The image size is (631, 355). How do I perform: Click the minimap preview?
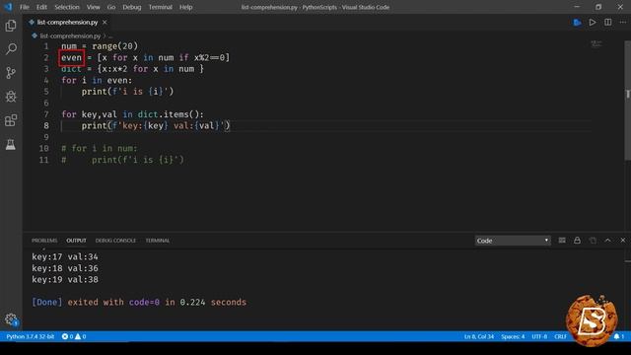point(596,43)
